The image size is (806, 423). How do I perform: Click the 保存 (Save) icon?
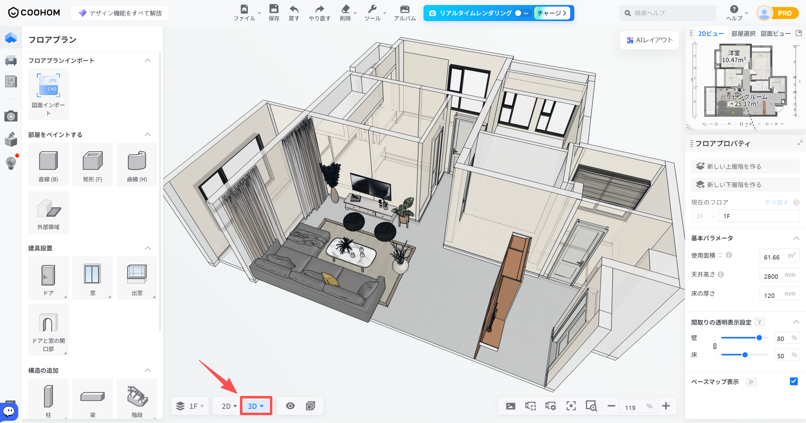[x=274, y=9]
